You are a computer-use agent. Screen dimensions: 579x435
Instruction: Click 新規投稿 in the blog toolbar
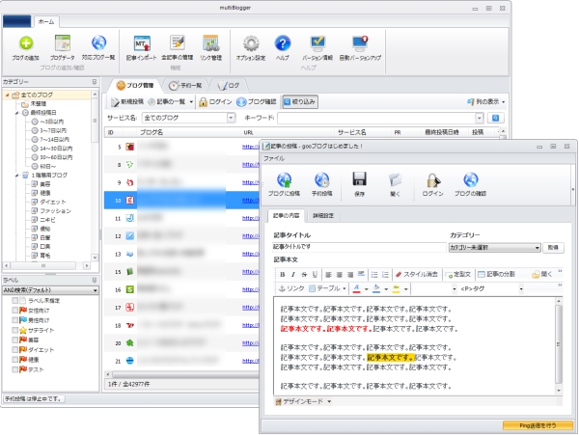[x=127, y=102]
